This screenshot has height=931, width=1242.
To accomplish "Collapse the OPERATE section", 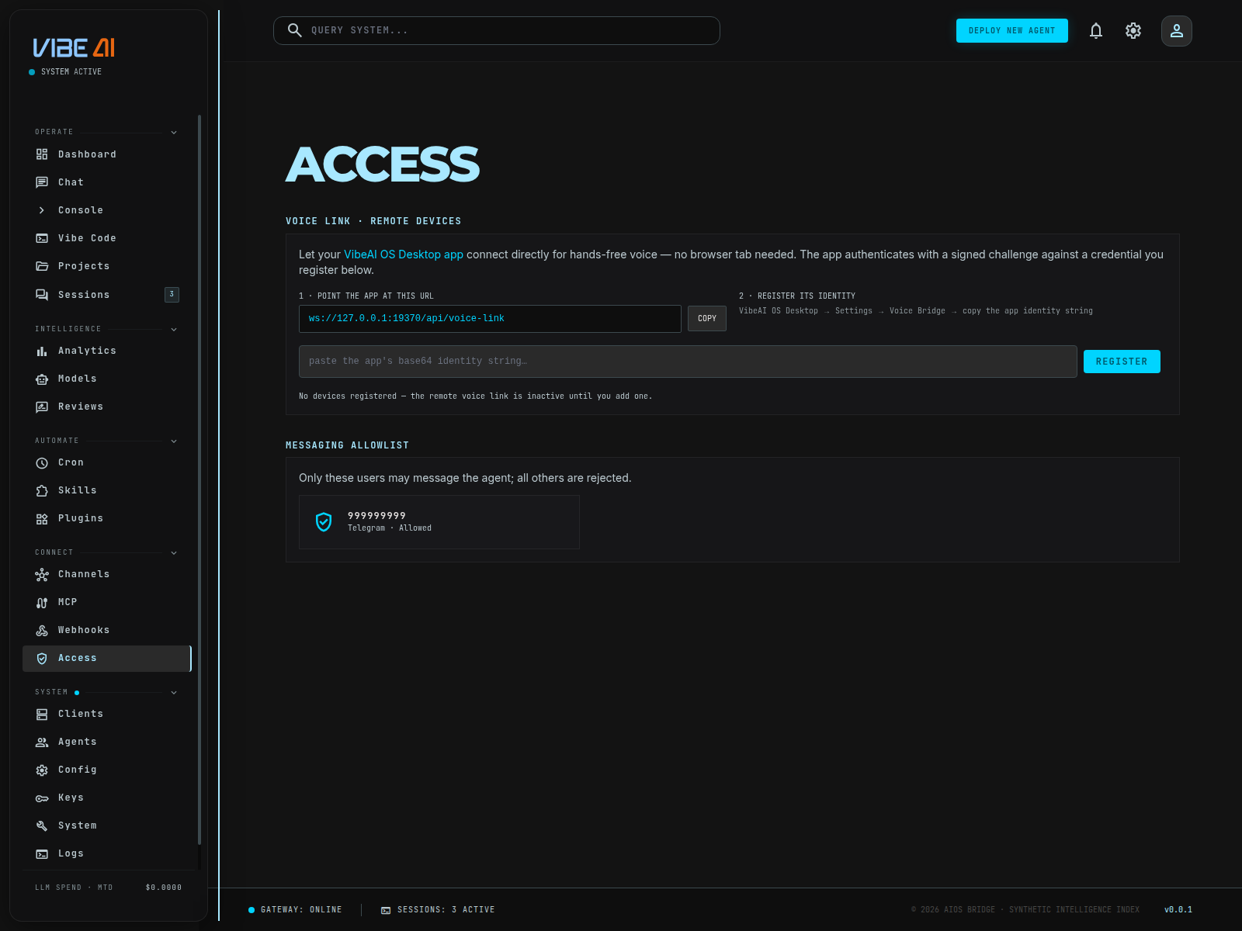I will (x=174, y=132).
